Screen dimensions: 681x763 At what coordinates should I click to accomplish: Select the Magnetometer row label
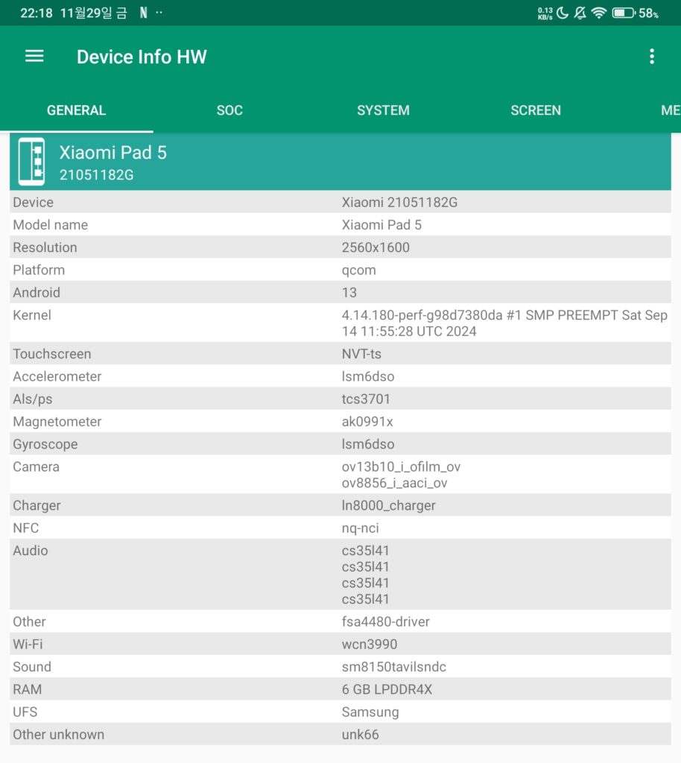(57, 422)
